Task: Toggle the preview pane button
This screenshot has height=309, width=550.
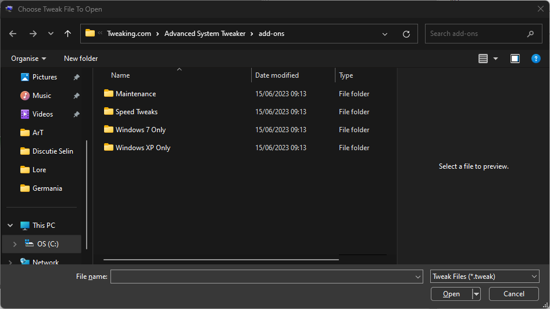Action: tap(515, 59)
